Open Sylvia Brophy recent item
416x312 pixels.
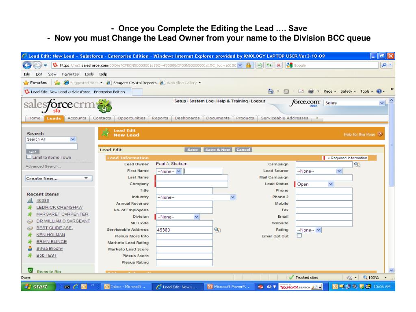point(50,249)
